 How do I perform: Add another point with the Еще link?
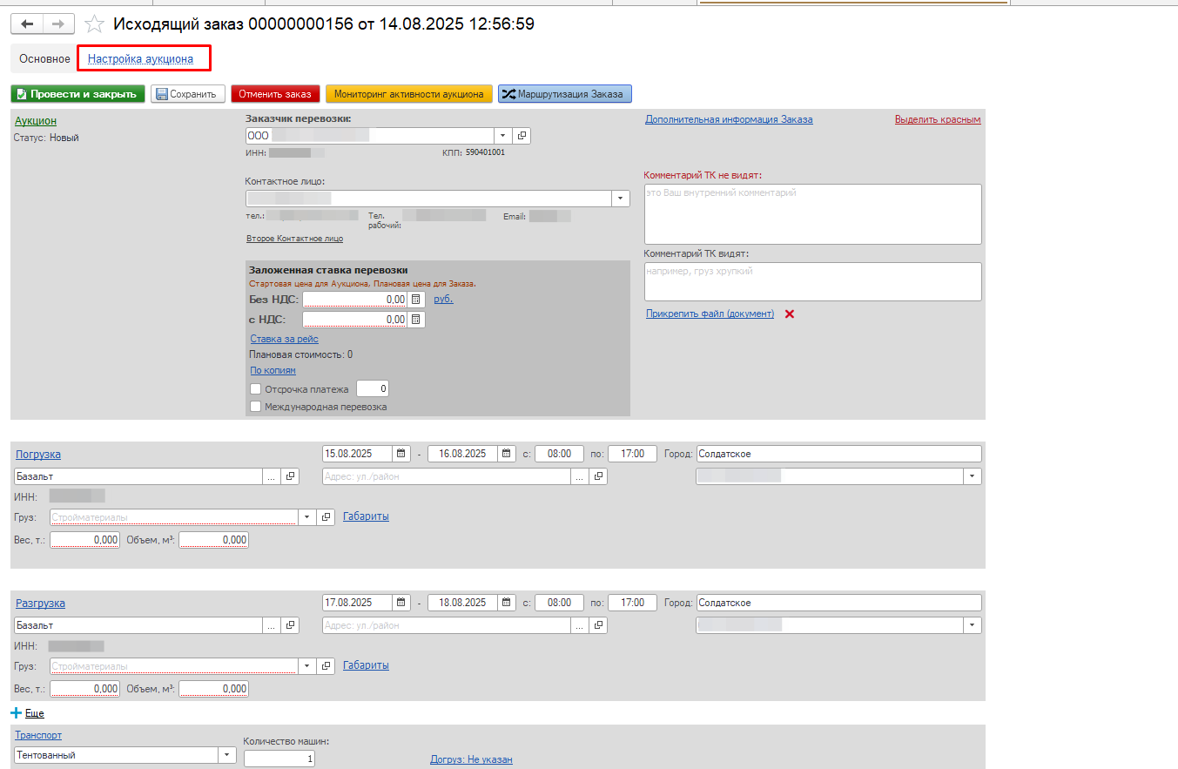(34, 713)
